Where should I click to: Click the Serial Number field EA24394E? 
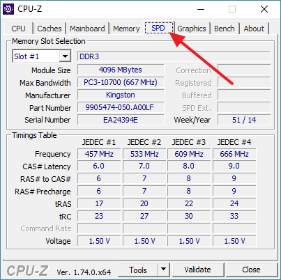pyautogui.click(x=121, y=120)
